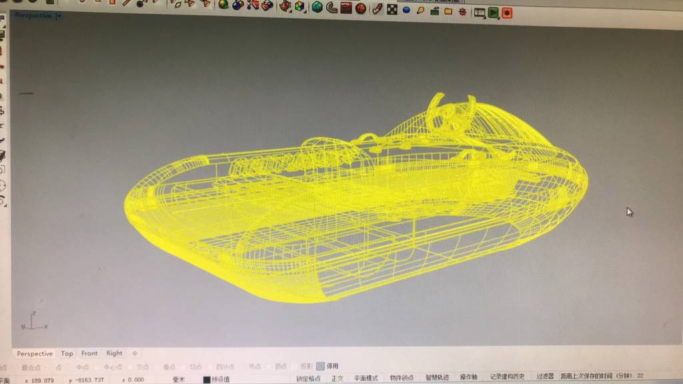Toggle 平面模式 planar mode
The width and height of the screenshot is (683, 384).
click(x=366, y=378)
